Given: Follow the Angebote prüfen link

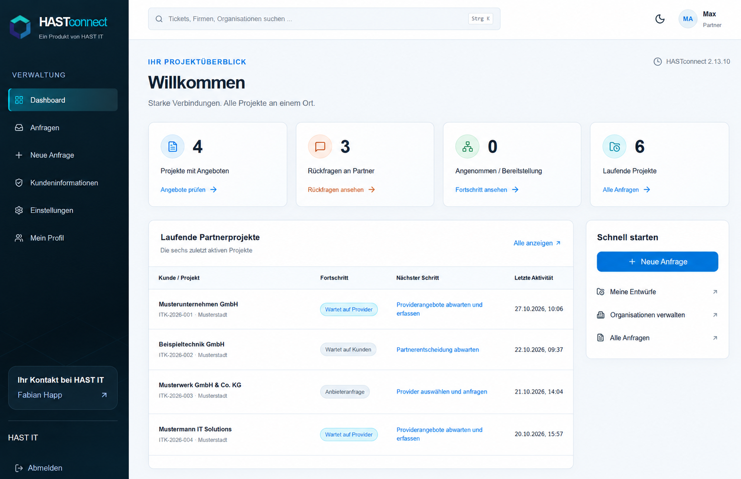Looking at the screenshot, I should 189,189.
